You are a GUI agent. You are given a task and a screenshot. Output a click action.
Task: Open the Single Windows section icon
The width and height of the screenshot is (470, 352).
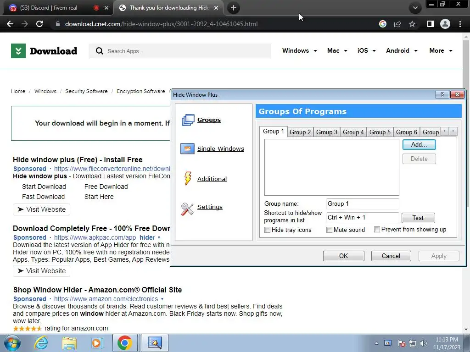point(187,148)
